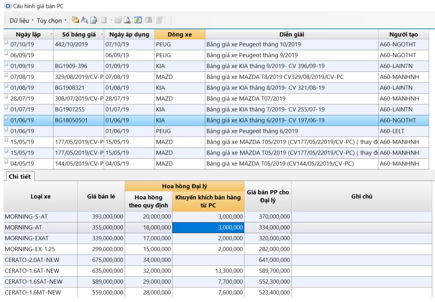Tick the row marker for MAZDA T07/2019 row
This screenshot has width=435, height=302.
(x=7, y=97)
